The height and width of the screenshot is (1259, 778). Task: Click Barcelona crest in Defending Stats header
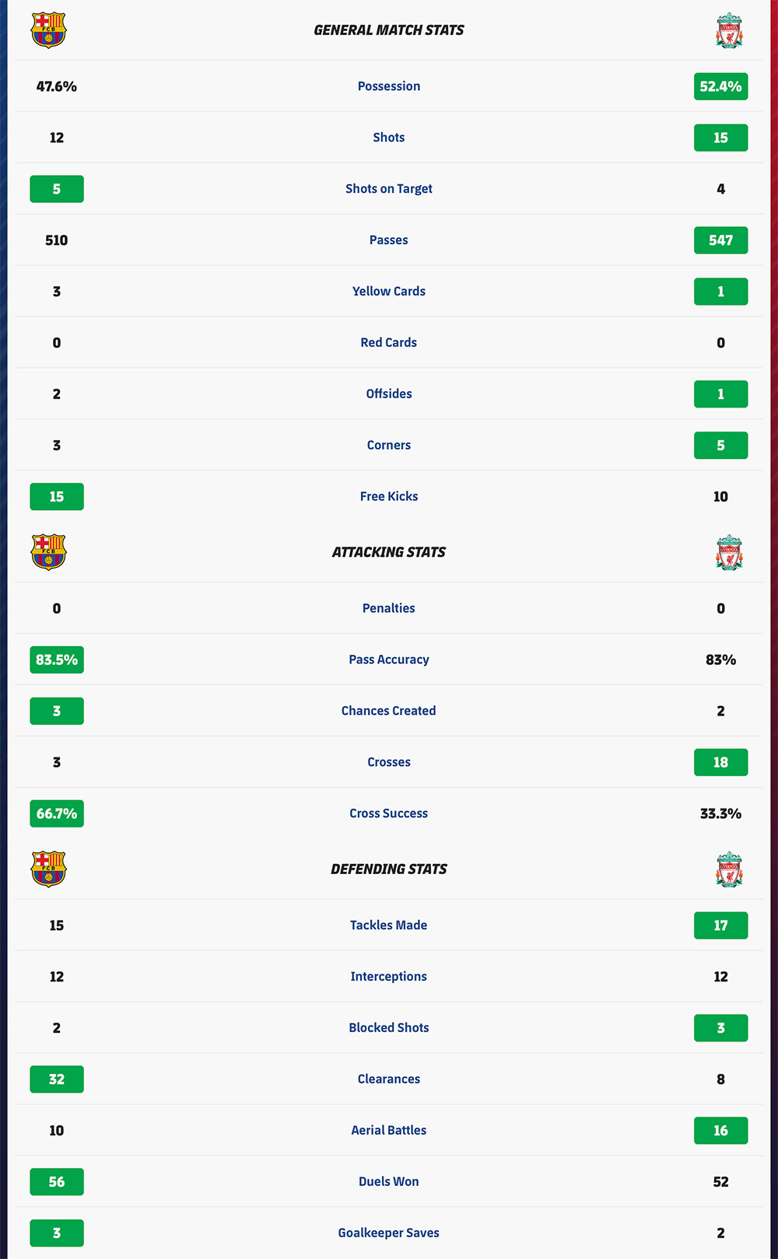[48, 869]
